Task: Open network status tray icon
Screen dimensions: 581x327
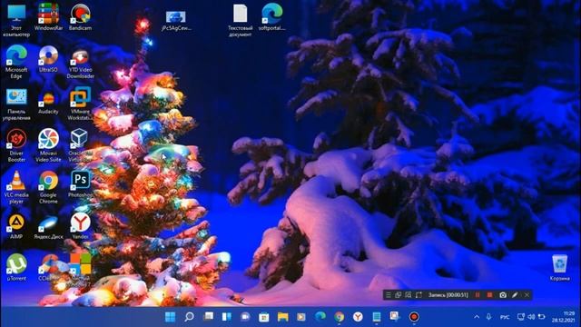Action: (520, 317)
